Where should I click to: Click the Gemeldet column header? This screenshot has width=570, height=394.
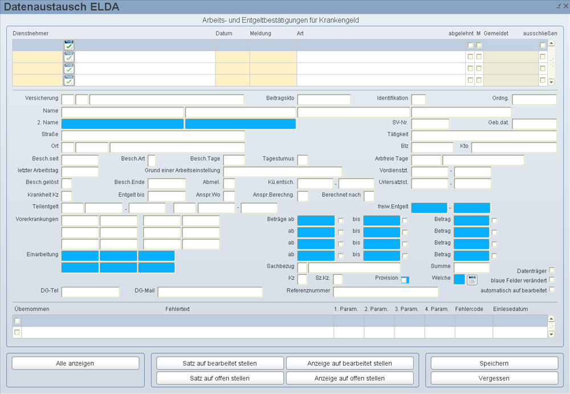pos(496,34)
